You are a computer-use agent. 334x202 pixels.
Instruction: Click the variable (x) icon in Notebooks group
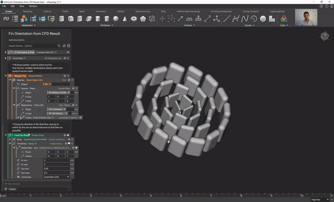6,19
